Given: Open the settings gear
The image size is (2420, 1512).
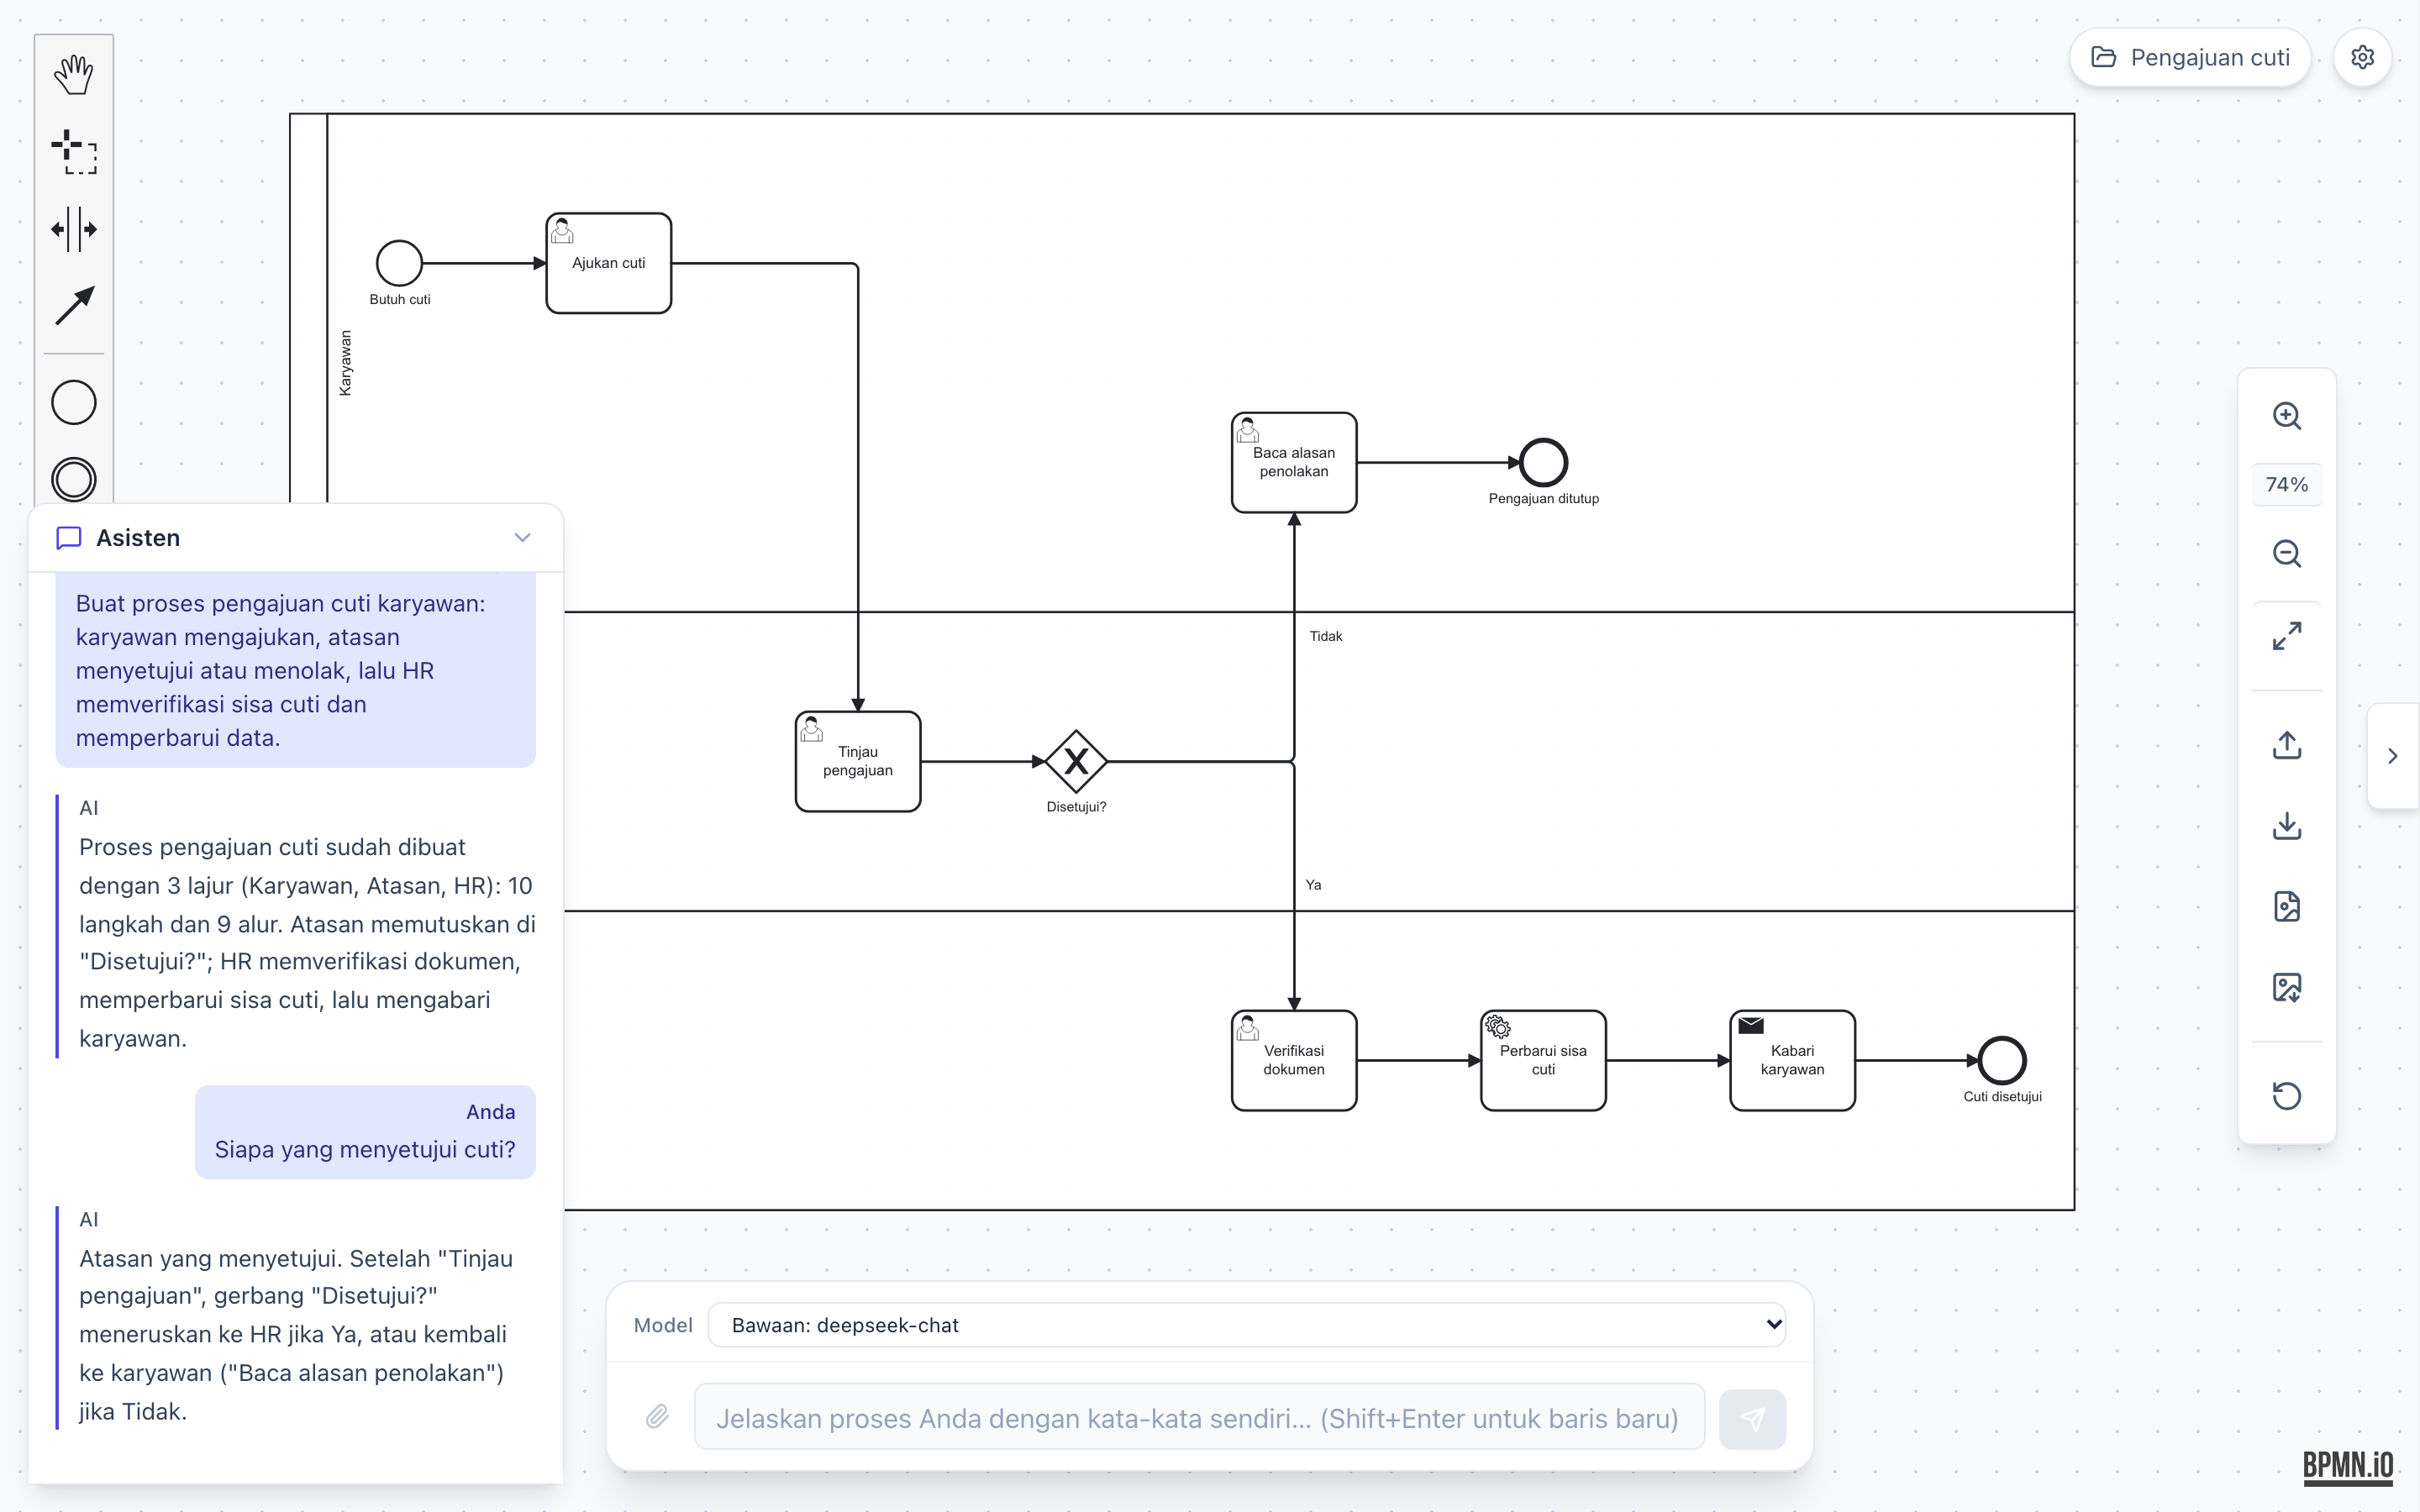Looking at the screenshot, I should [2362, 58].
